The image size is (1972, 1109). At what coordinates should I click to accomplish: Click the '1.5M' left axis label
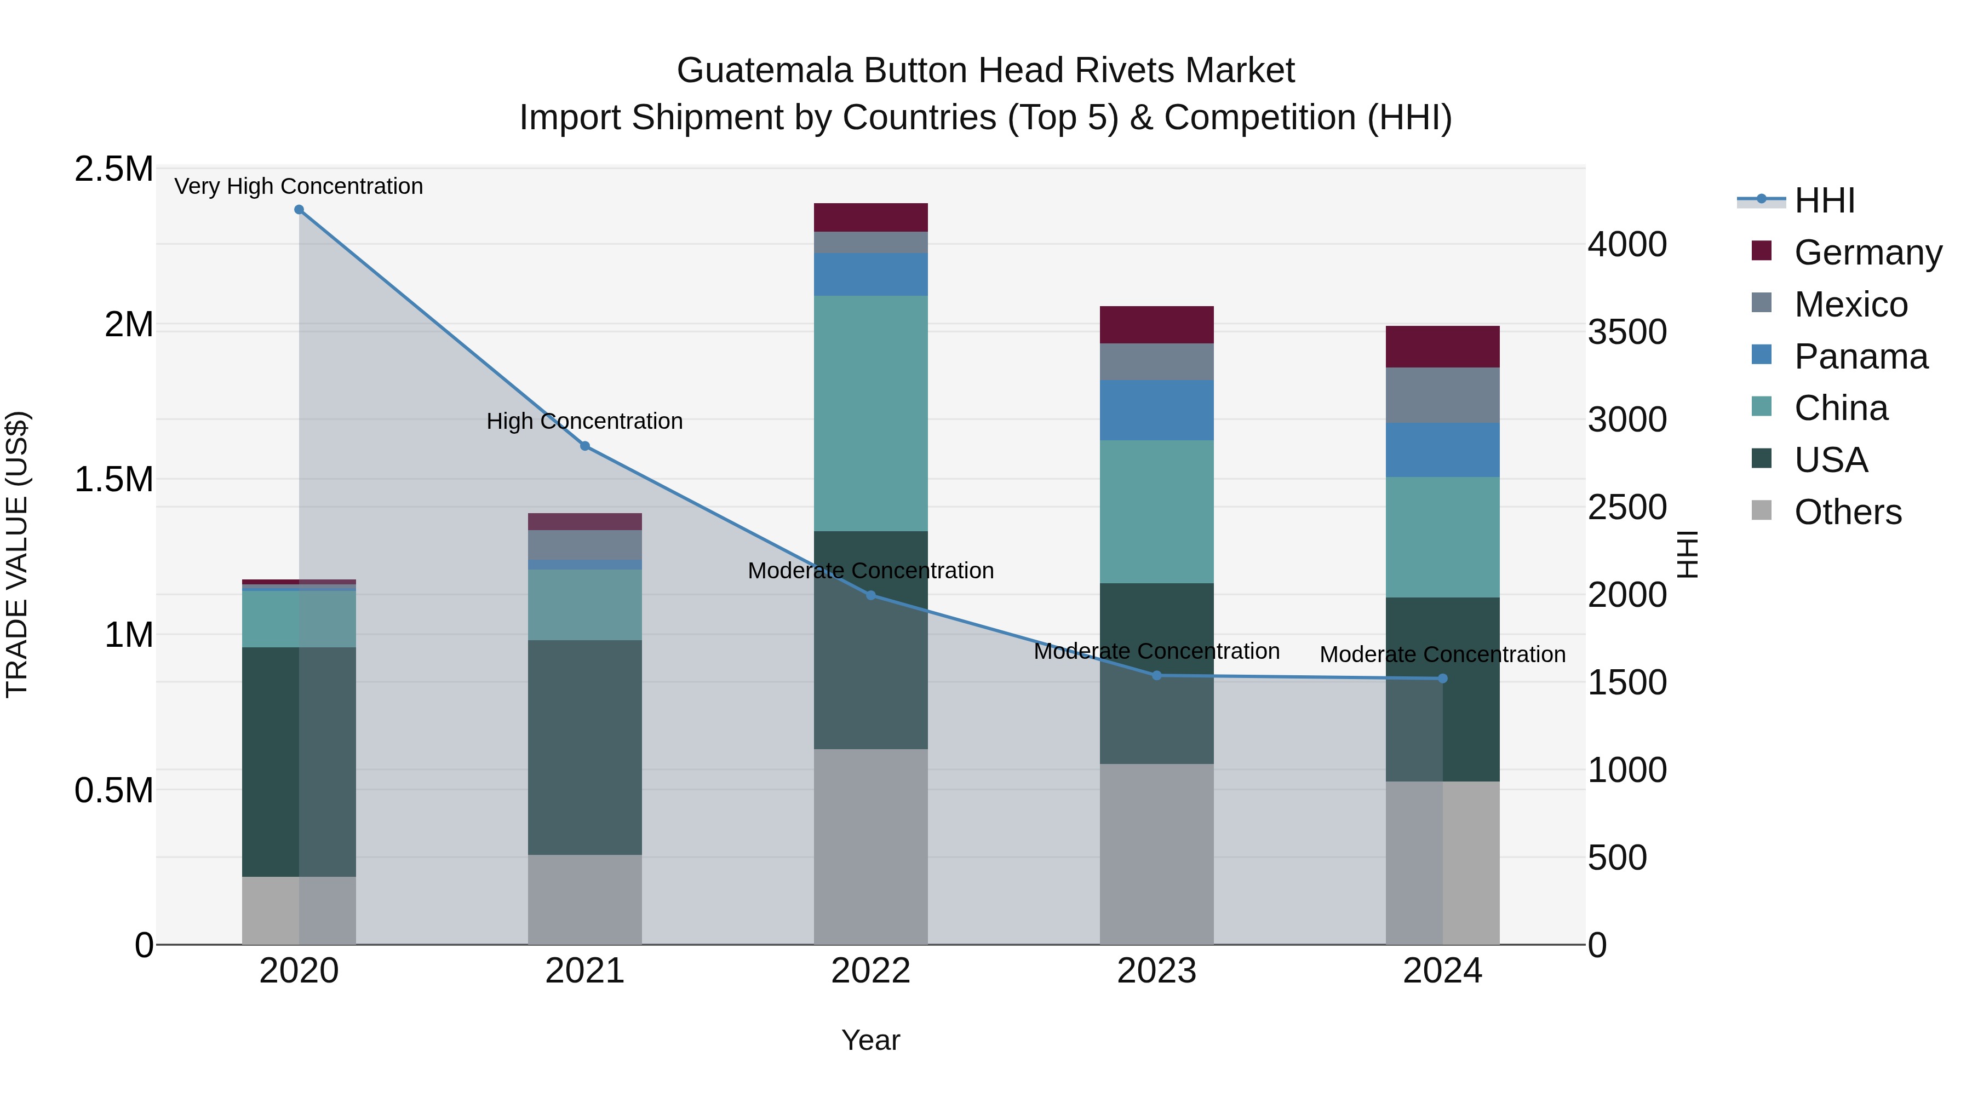click(113, 480)
